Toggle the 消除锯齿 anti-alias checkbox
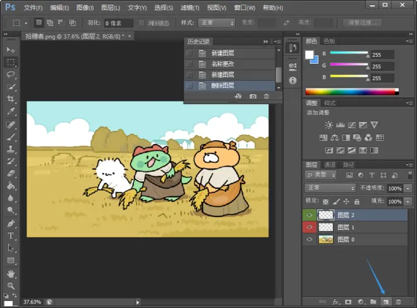The width and height of the screenshot is (417, 308). pyautogui.click(x=142, y=23)
